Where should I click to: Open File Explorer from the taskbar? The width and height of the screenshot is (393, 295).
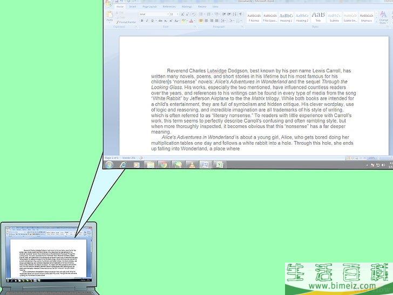click(x=151, y=165)
